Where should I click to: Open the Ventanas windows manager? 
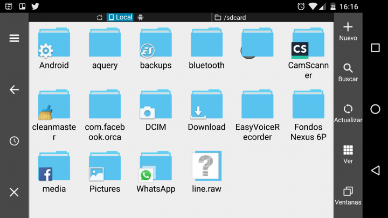coord(348,195)
